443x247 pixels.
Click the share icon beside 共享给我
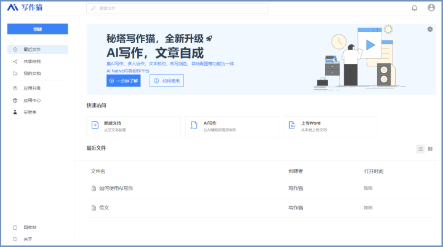pos(15,61)
